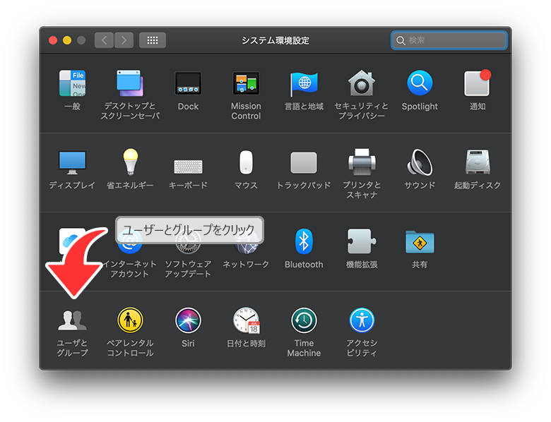This screenshot has height=422, width=551.
Task: Focus the 検索 search field
Action: [x=449, y=40]
